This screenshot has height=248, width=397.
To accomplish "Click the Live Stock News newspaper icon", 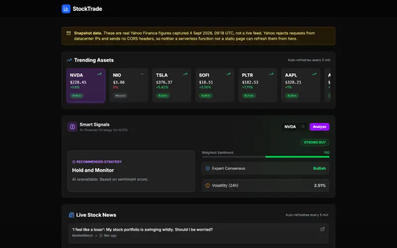I will pyautogui.click(x=71, y=215).
